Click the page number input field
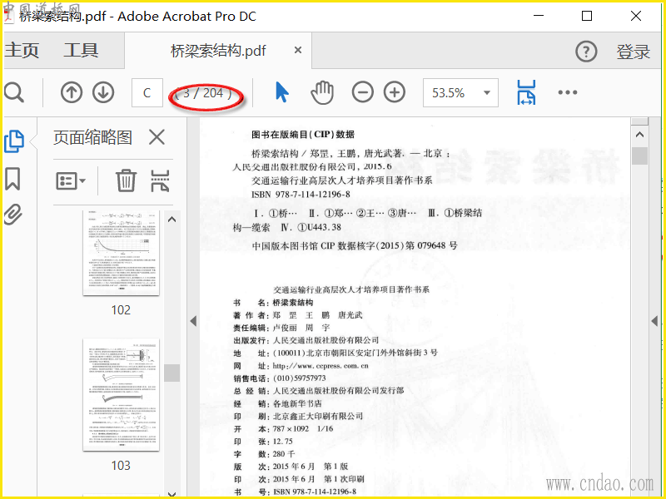The height and width of the screenshot is (499, 666). [x=147, y=92]
